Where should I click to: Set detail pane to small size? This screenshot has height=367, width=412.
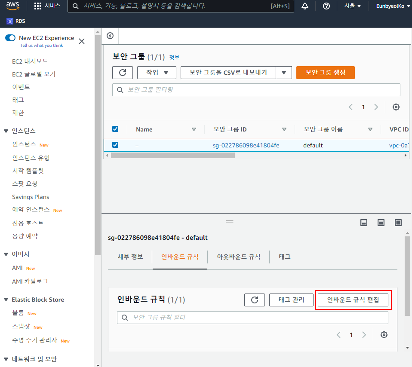pos(364,223)
